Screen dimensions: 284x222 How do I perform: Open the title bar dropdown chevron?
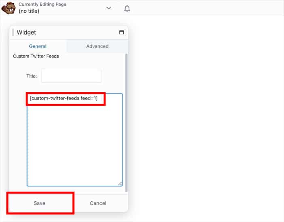pos(108,8)
